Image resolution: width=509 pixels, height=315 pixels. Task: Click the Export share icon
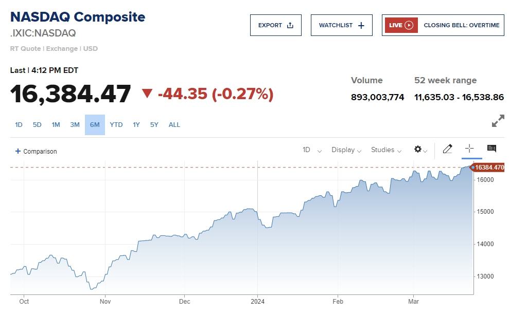pyautogui.click(x=290, y=25)
